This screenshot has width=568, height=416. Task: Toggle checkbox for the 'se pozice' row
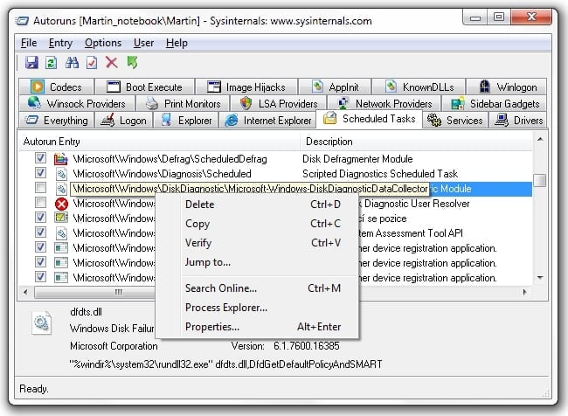[40, 218]
